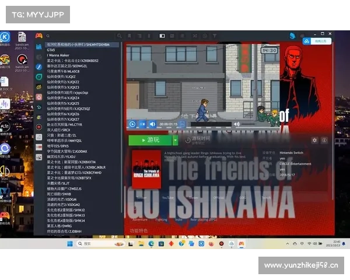350x280 pixels.
Task: Mute the trailer with blue speaker icon
Action: [x=152, y=124]
